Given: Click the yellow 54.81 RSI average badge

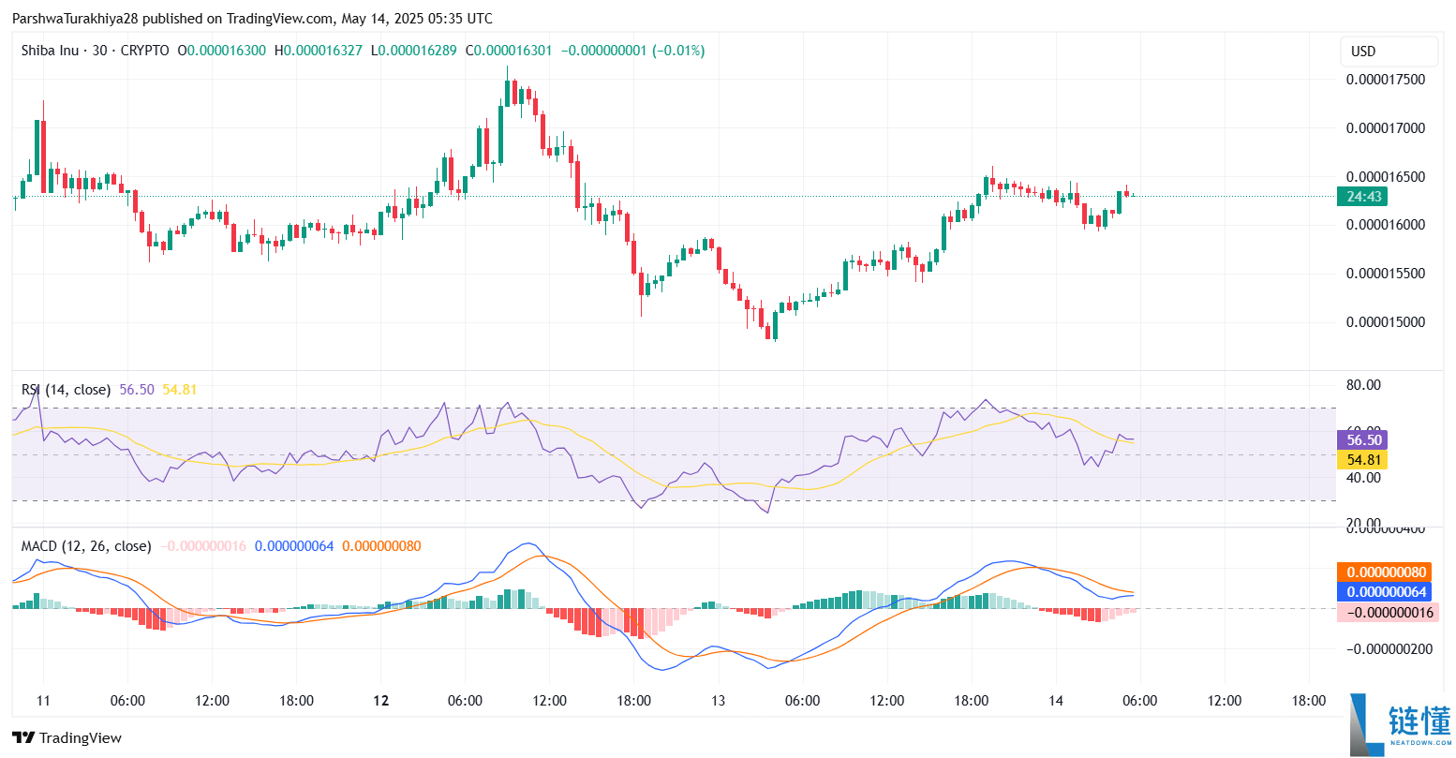Looking at the screenshot, I should pyautogui.click(x=1361, y=460).
